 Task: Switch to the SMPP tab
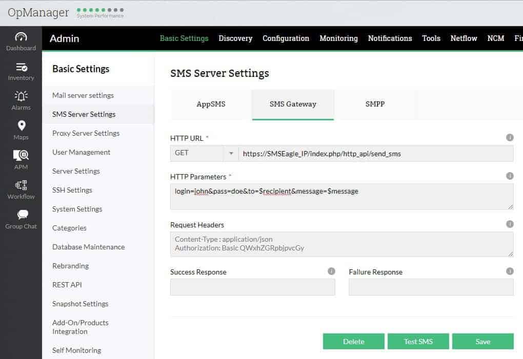coord(375,104)
